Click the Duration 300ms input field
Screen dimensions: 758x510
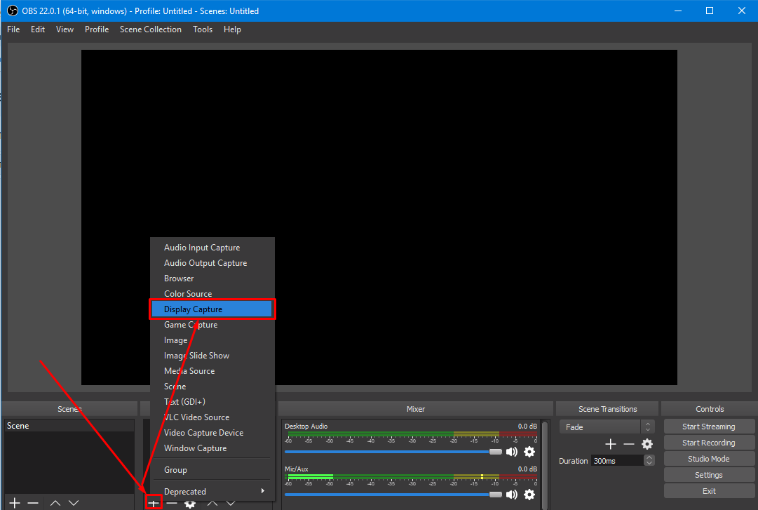point(618,461)
